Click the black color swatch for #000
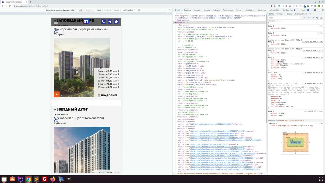Screen dimensions: 325x183 pos(278,62)
